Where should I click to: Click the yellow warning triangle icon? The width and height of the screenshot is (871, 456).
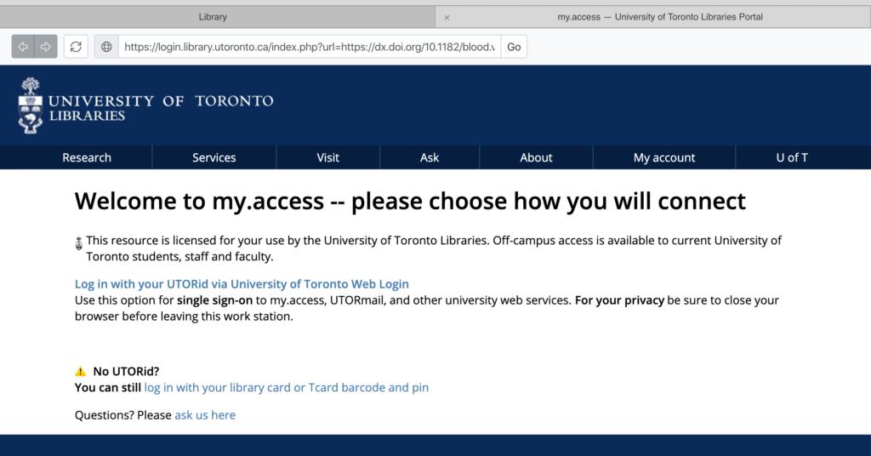click(81, 371)
